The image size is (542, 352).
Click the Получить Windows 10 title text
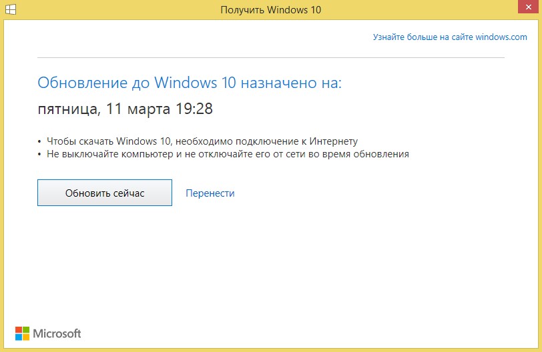pos(271,10)
